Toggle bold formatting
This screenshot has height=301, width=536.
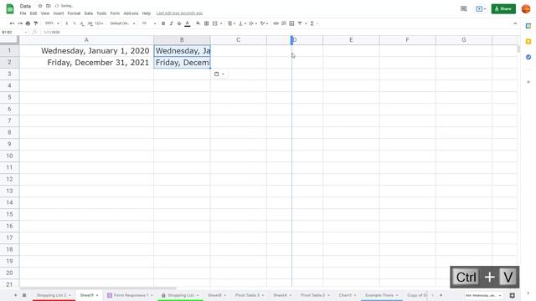tap(163, 23)
